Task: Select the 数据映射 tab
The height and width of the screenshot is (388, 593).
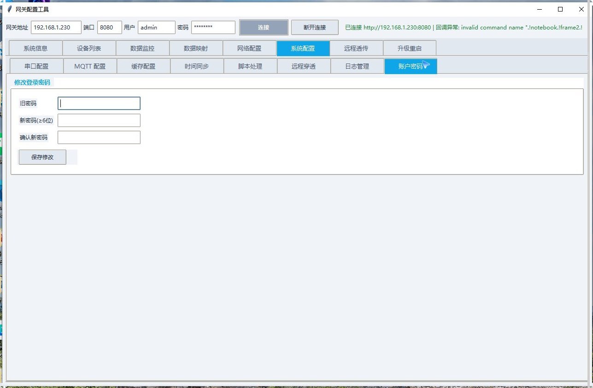Action: (x=196, y=48)
